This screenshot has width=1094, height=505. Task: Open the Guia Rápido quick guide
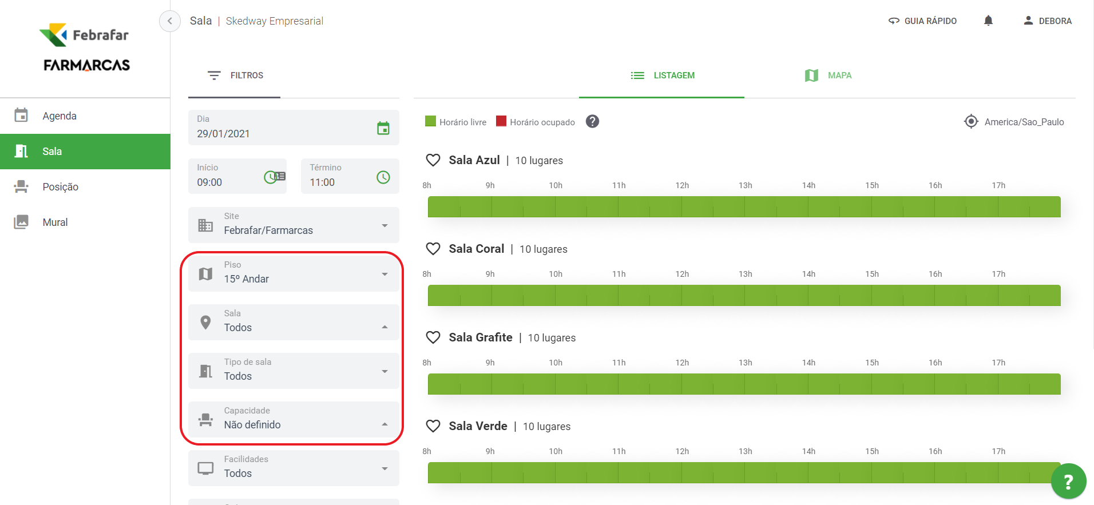[922, 21]
